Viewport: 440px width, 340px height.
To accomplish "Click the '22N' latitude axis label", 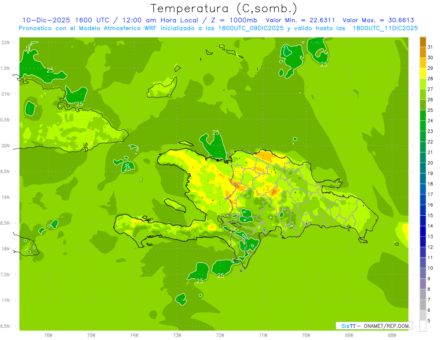I will (5, 43).
